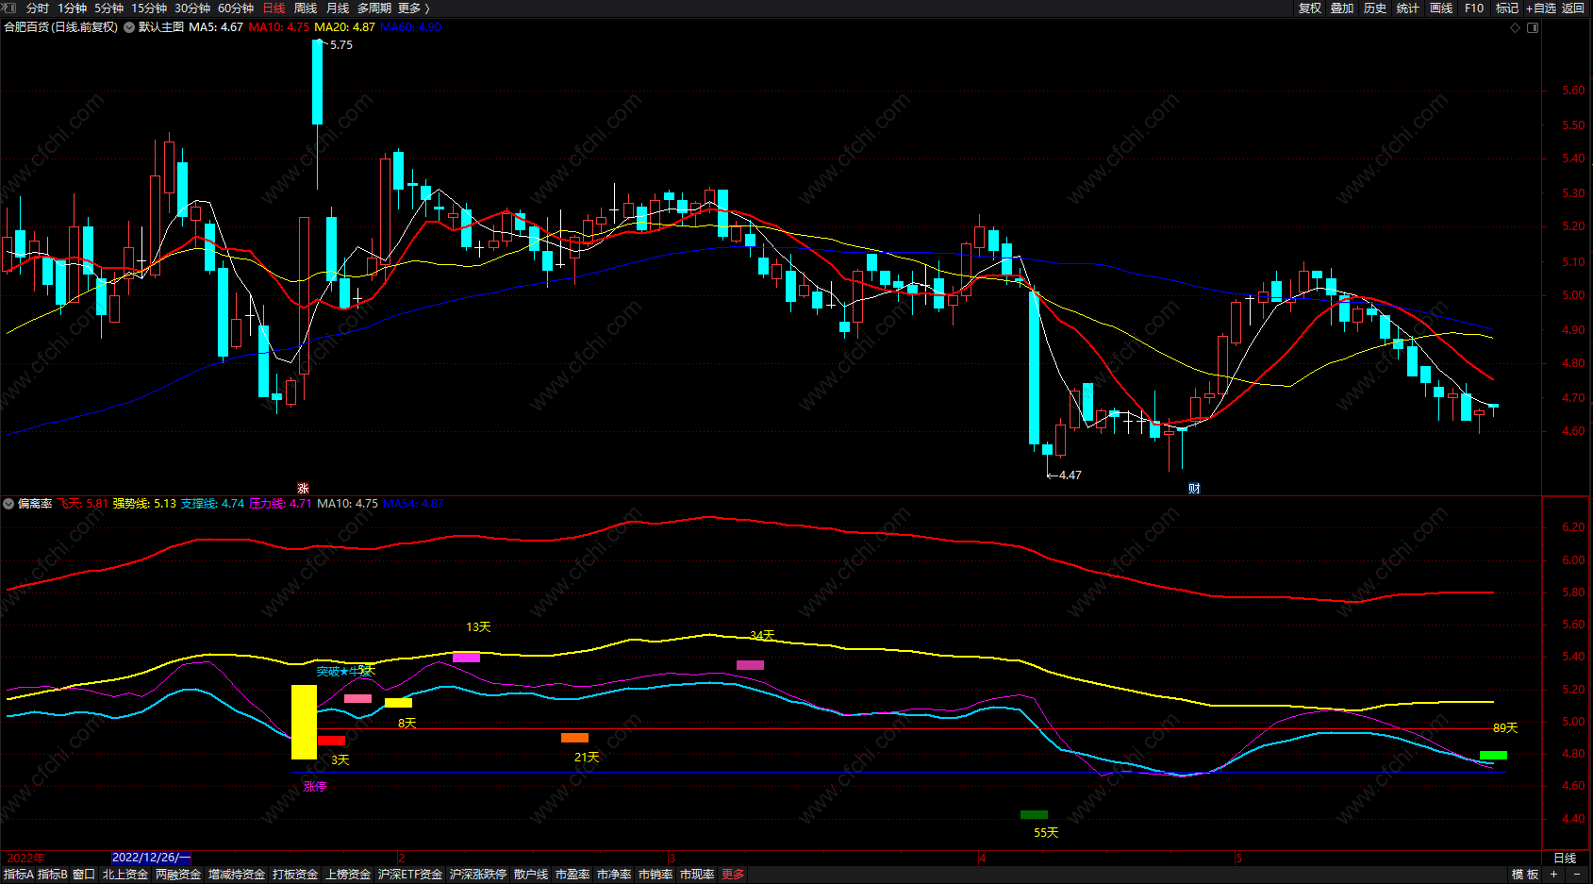This screenshot has height=884, width=1593.
Task: Select the 月线 monthly chart tab
Action: click(338, 8)
